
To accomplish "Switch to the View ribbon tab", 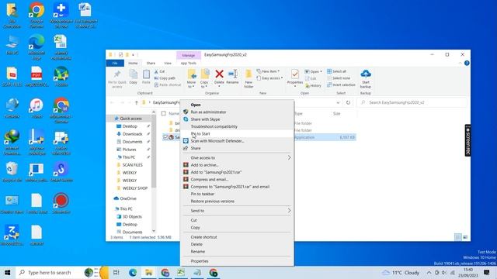I will (168, 64).
